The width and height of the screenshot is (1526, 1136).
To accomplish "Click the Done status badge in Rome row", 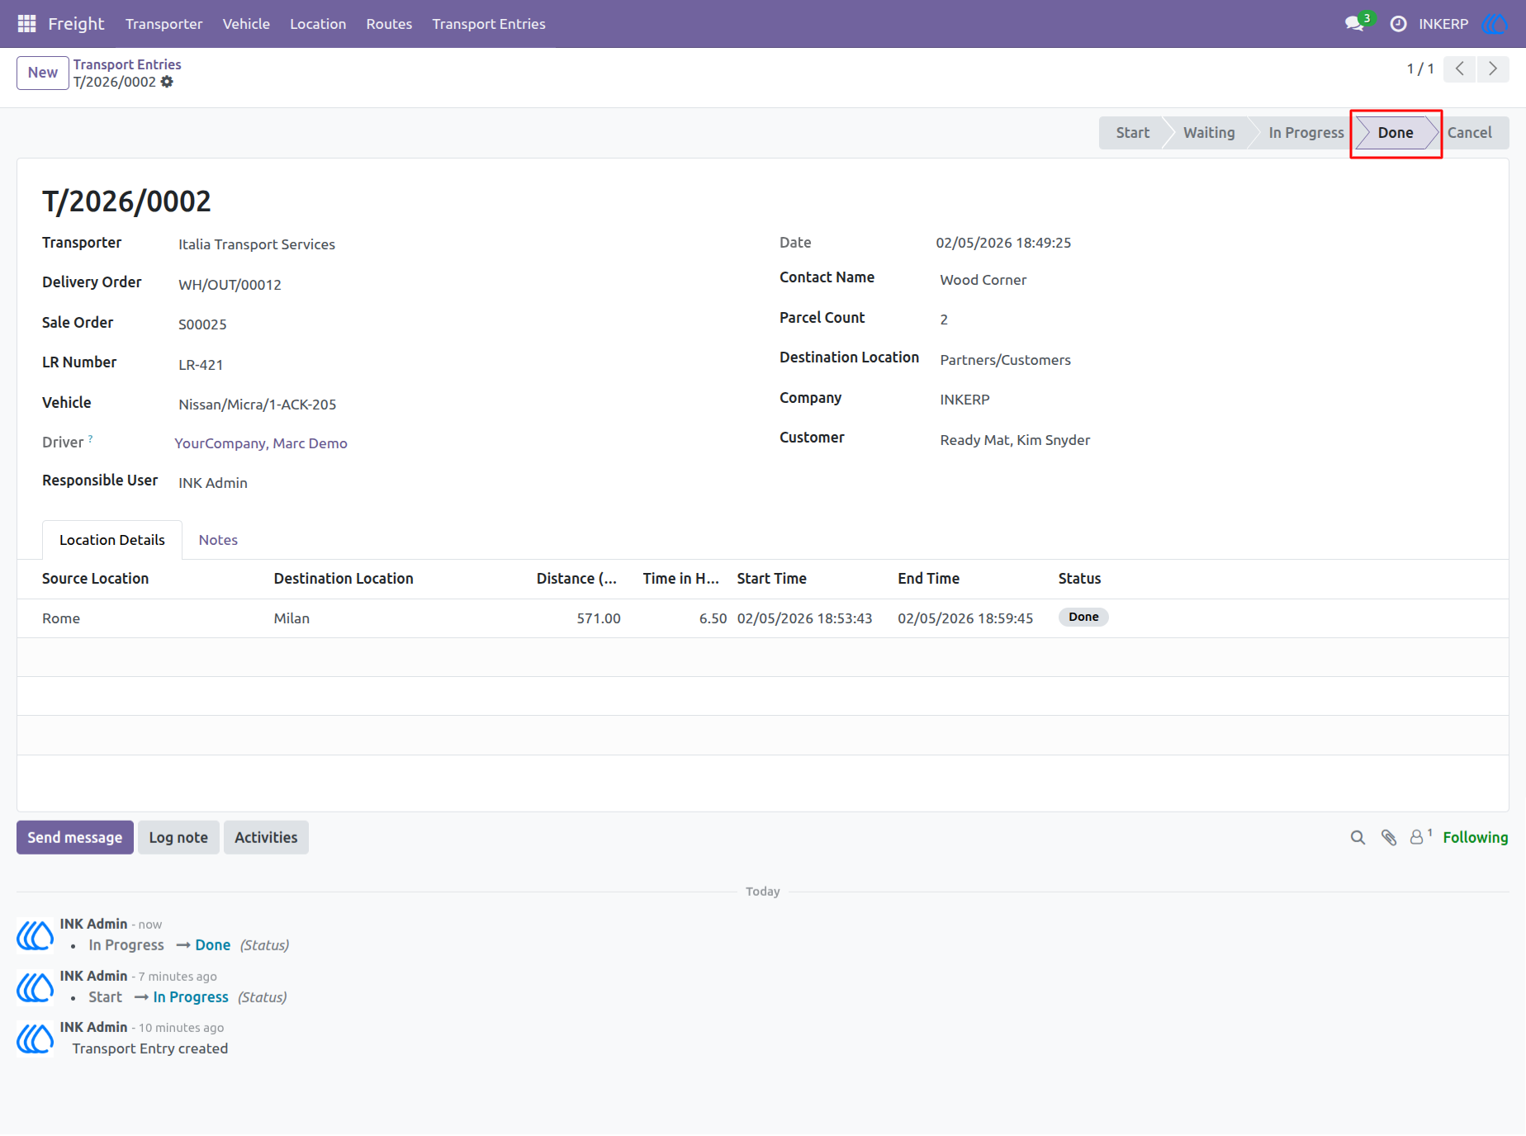I will tap(1083, 618).
